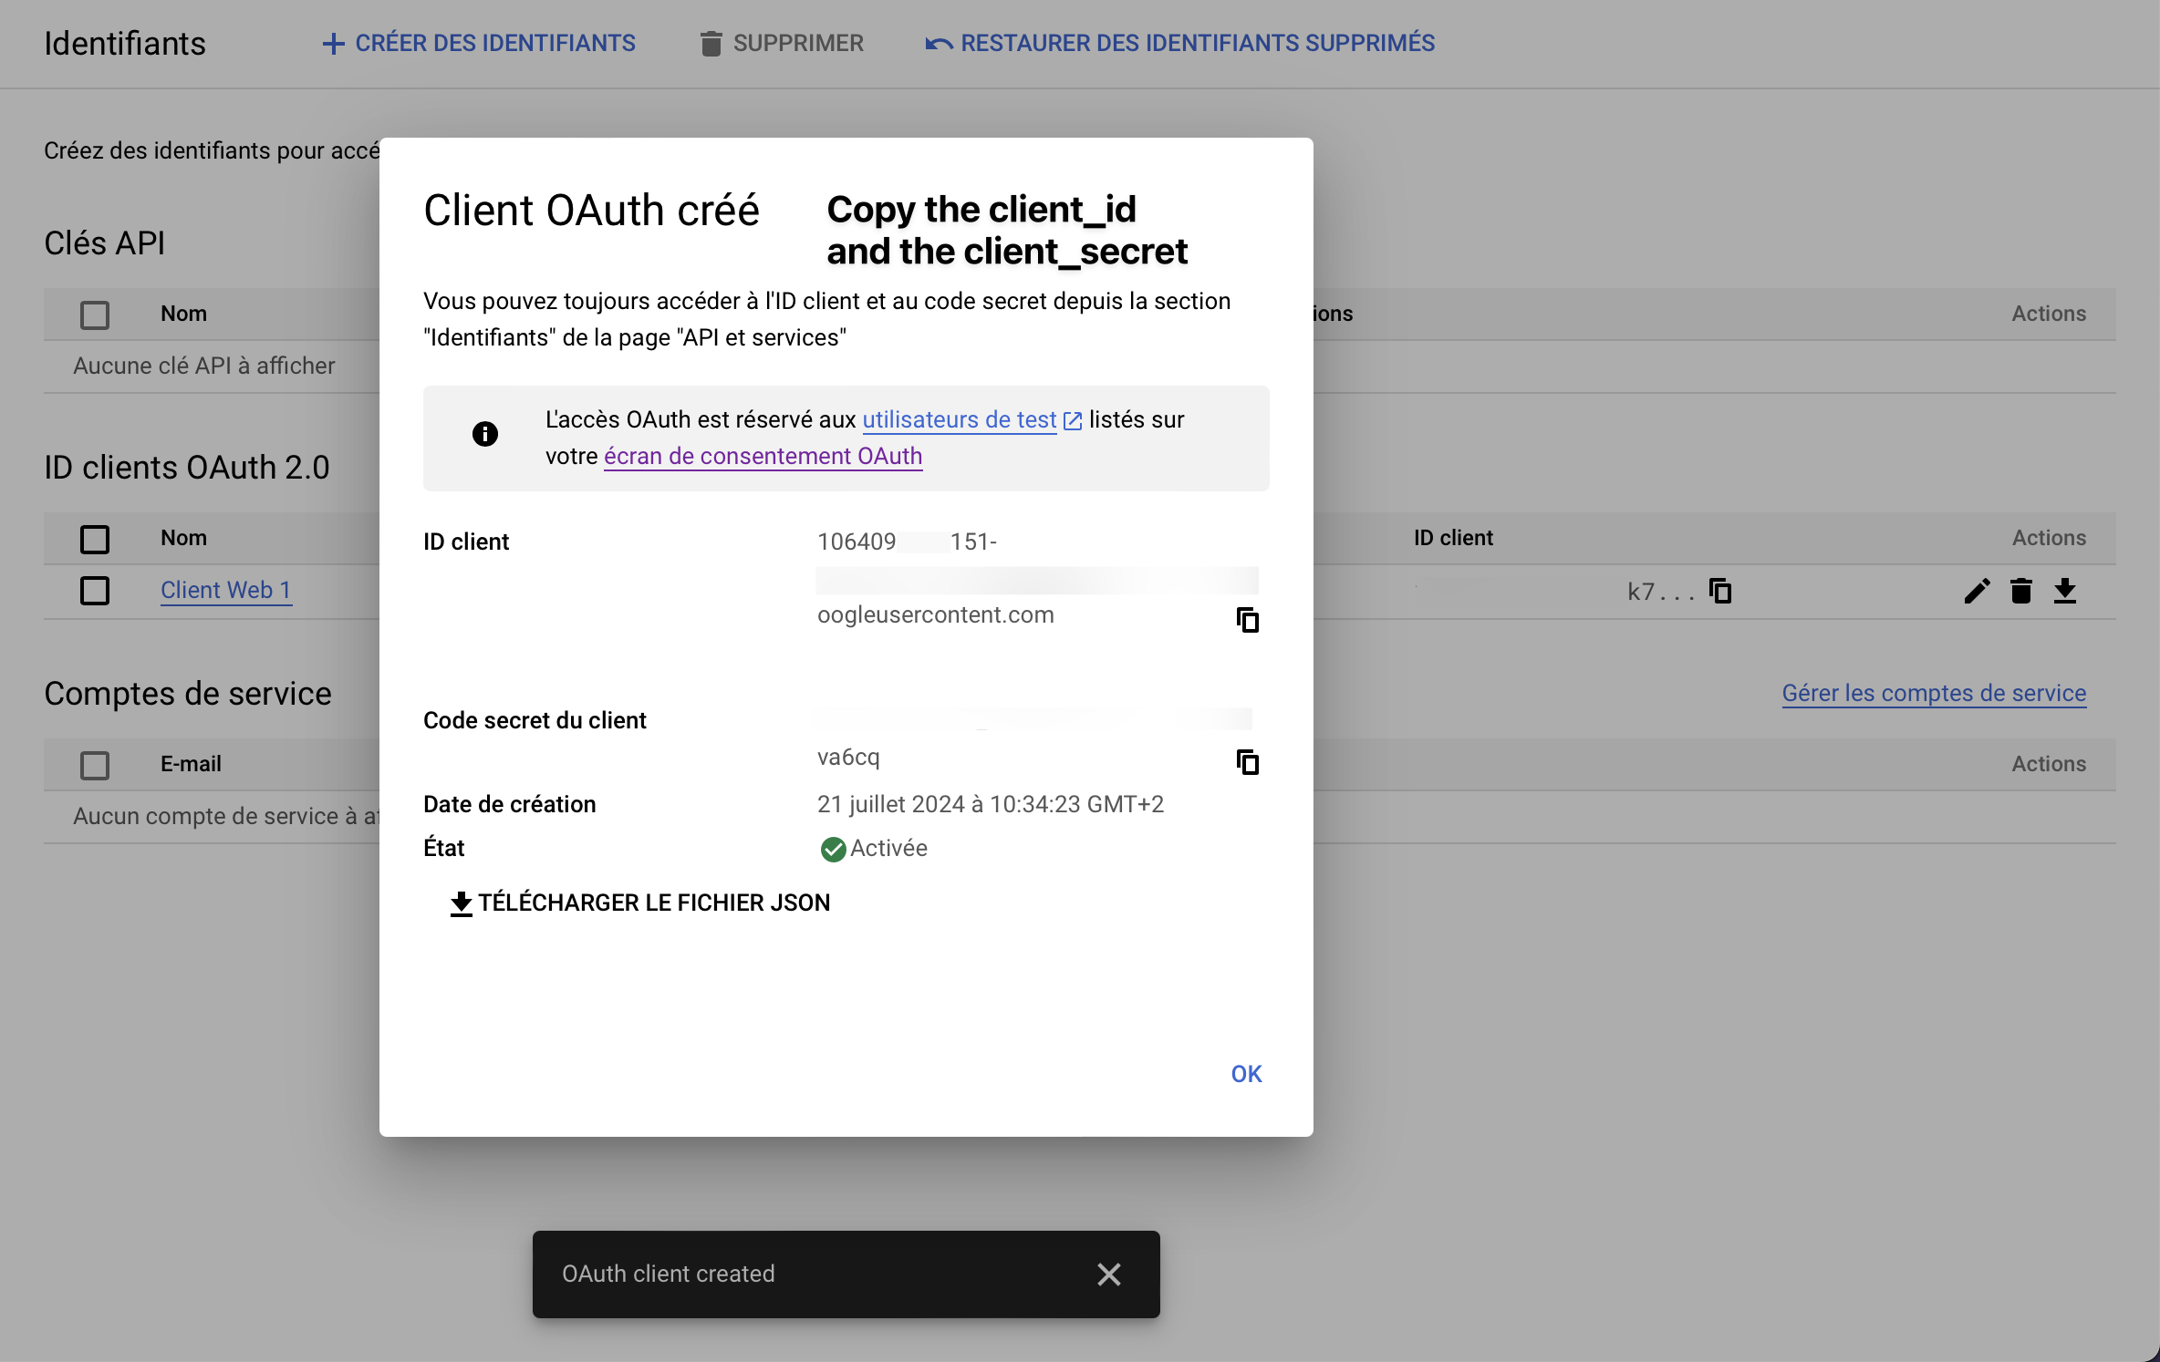Click the edit pencil for Client Web 1
2160x1362 pixels.
(x=1976, y=591)
